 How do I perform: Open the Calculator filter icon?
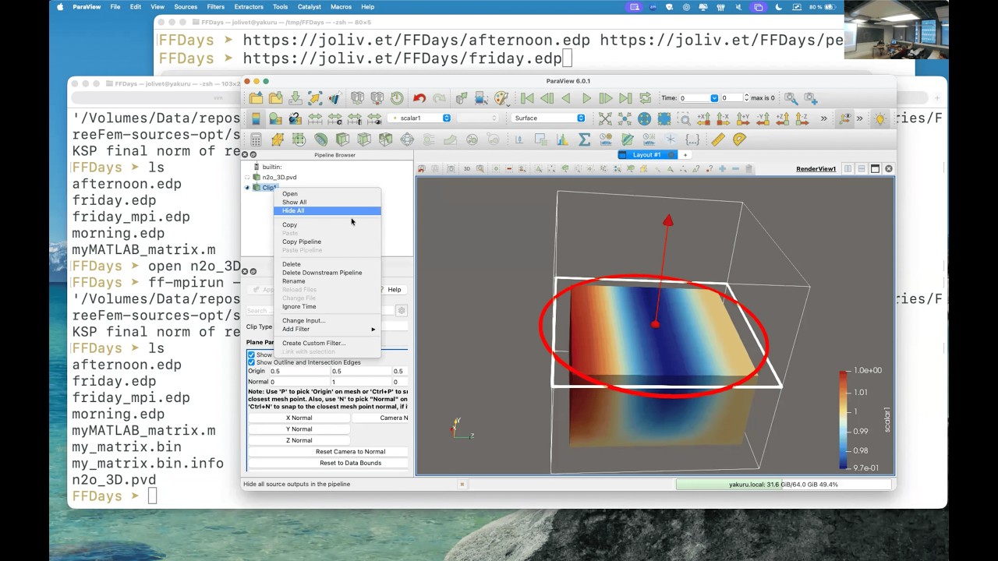(x=256, y=139)
